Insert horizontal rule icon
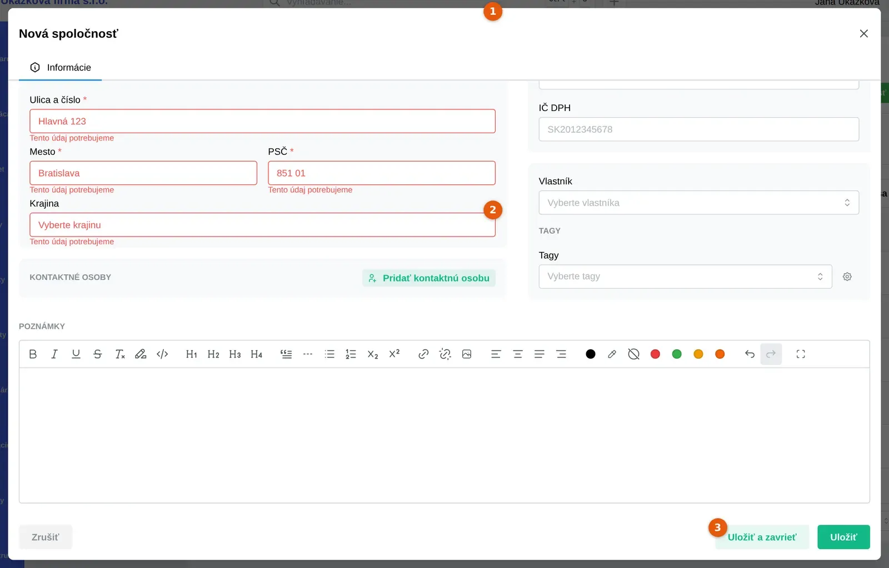 point(308,354)
